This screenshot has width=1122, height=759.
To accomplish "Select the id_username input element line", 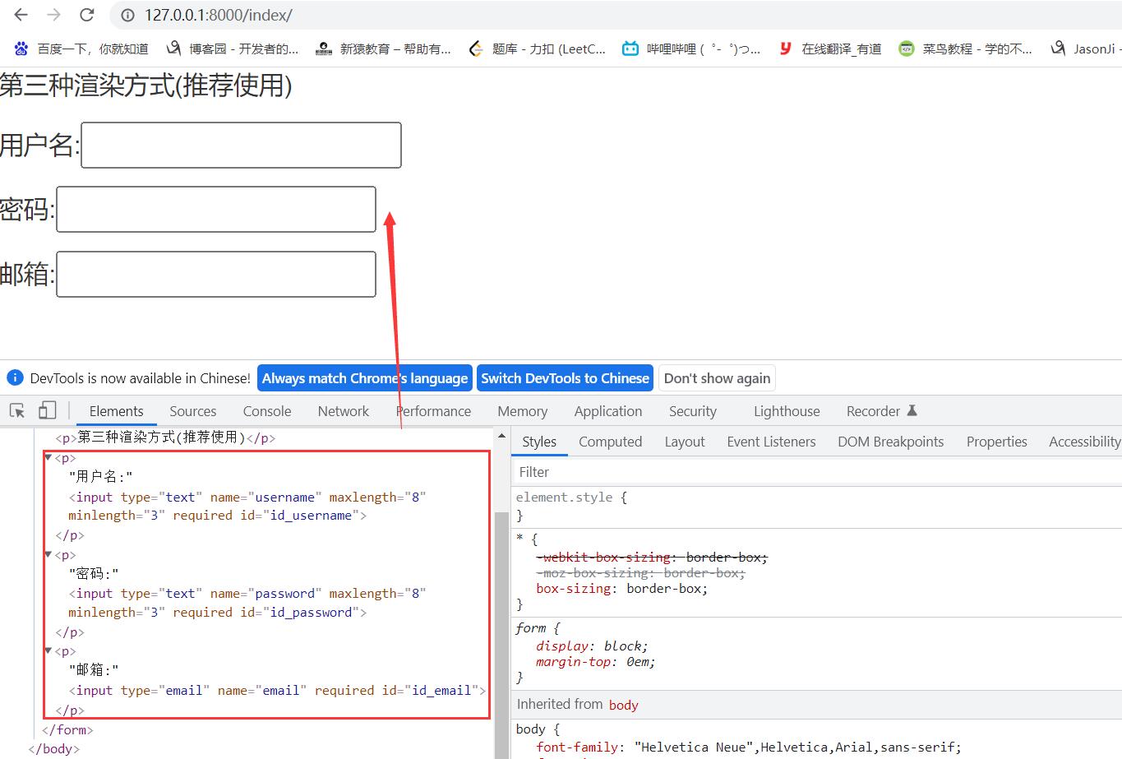I will point(247,507).
